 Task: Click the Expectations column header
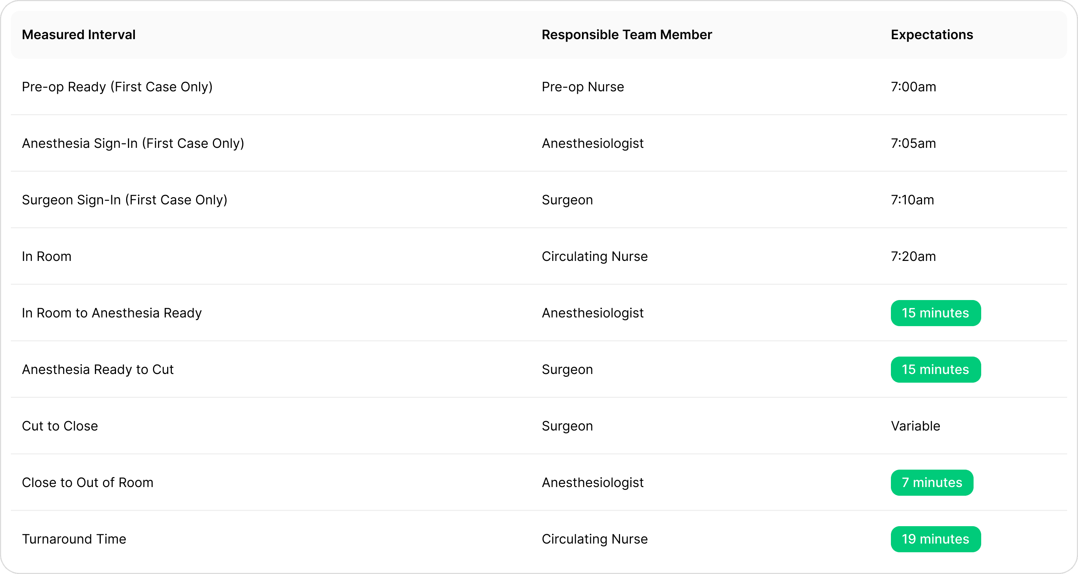932,35
